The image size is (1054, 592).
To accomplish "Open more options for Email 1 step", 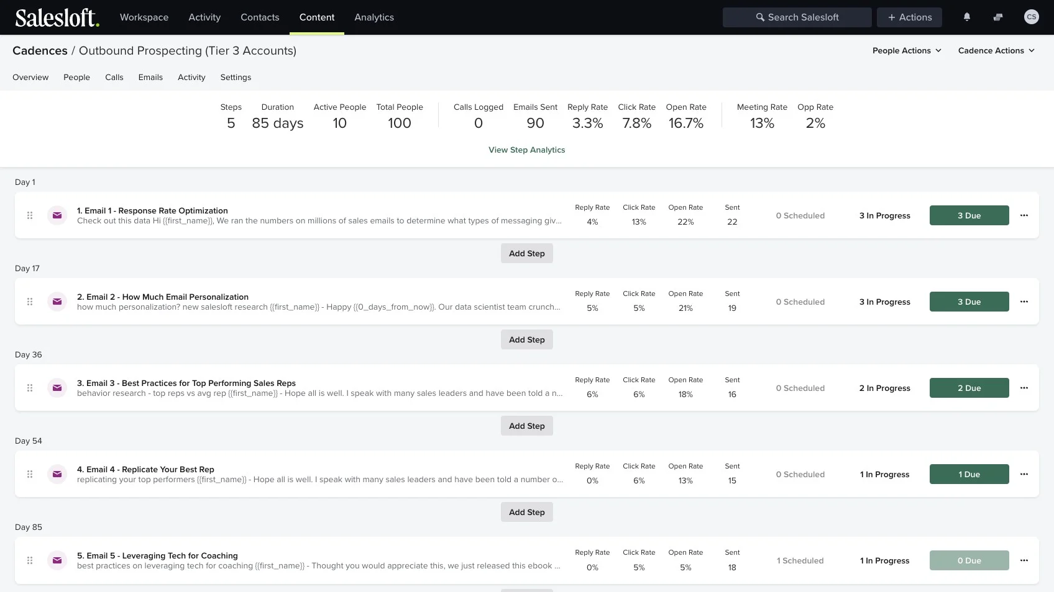I will tap(1024, 215).
